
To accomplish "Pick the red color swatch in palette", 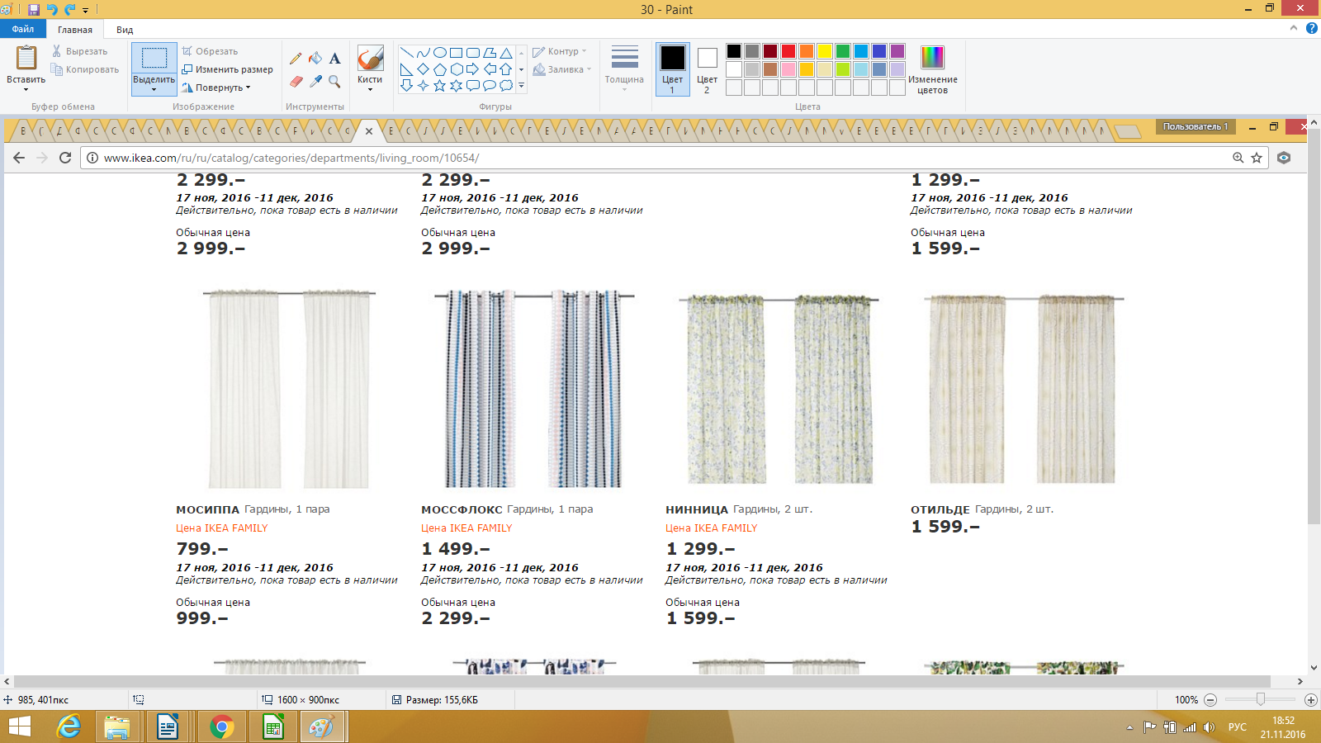I will (788, 51).
